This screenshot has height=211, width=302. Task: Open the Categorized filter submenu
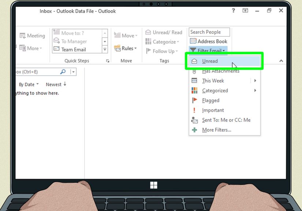coord(224,91)
